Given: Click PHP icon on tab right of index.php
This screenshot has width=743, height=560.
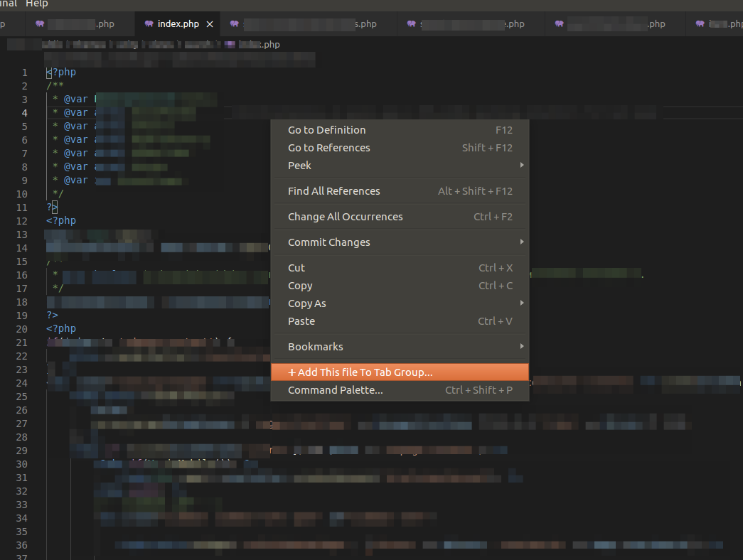Looking at the screenshot, I should pyautogui.click(x=234, y=23).
